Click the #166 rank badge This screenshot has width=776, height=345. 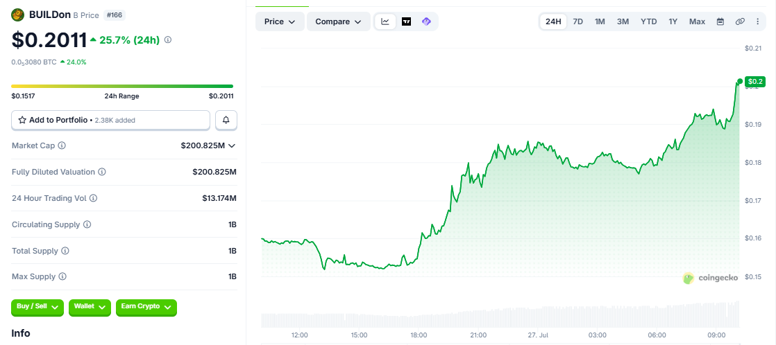tap(115, 15)
